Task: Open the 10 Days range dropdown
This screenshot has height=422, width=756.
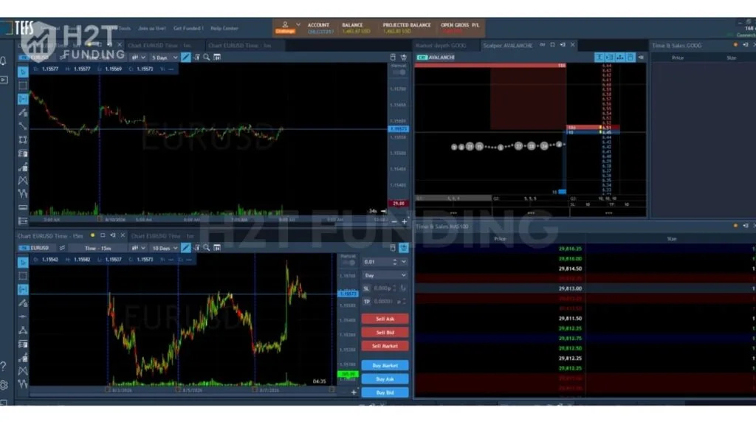Action: pyautogui.click(x=165, y=248)
